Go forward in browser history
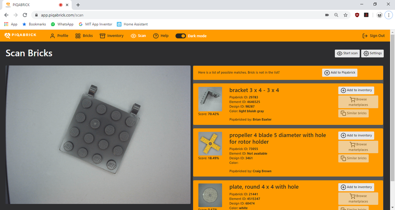395x210 pixels. [16, 15]
